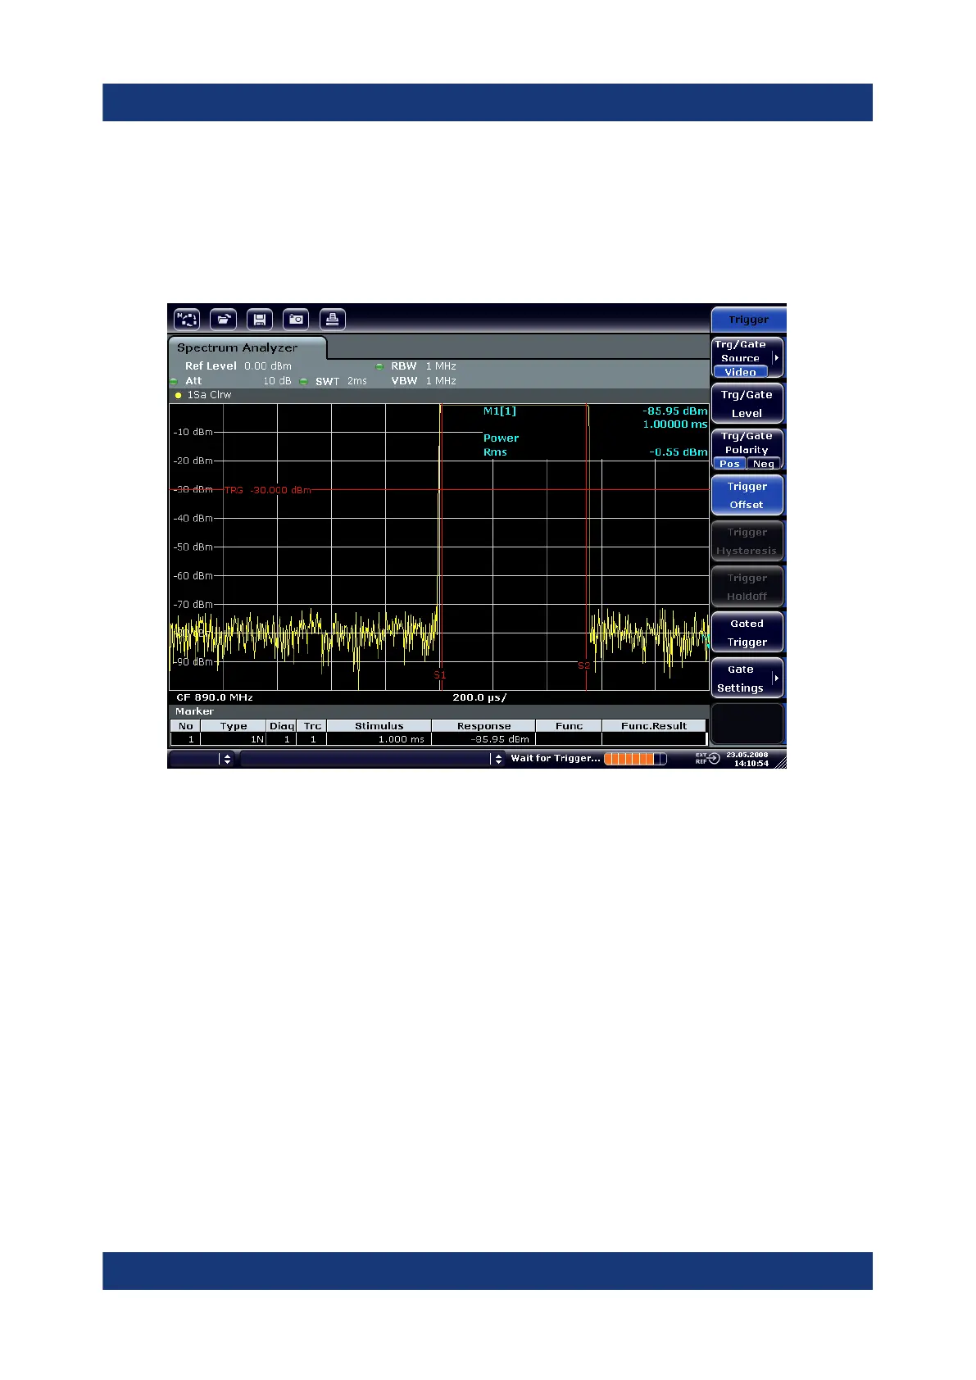The image size is (976, 1380).
Task: Click the M1[1] marker label
Action: 500,411
